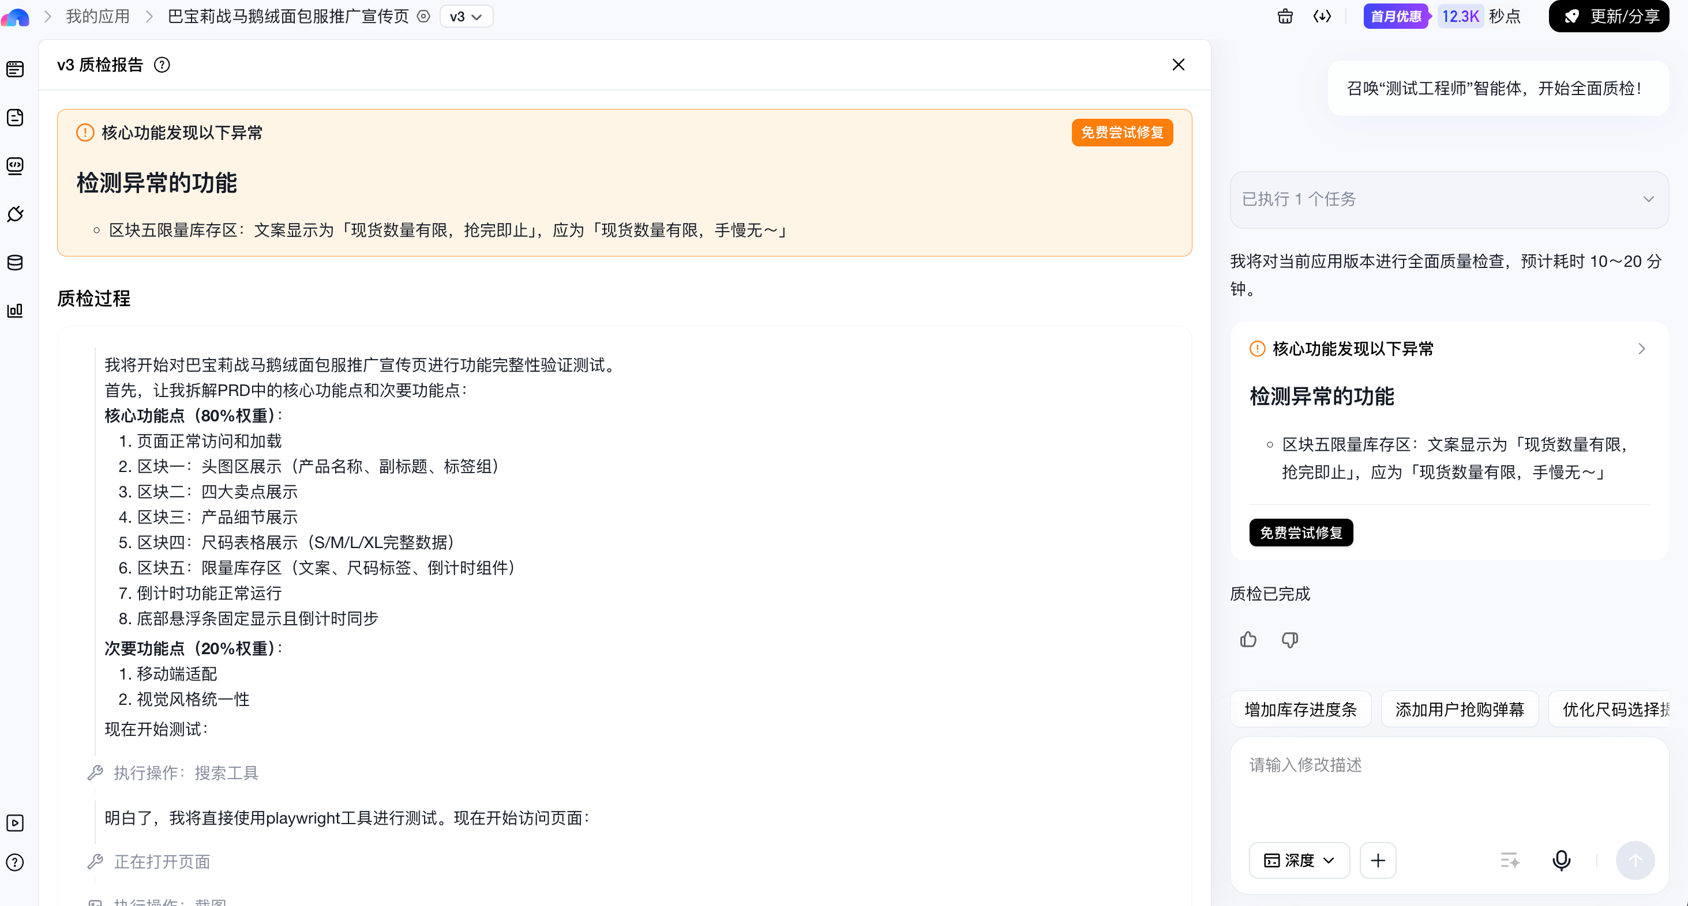This screenshot has height=906, width=1688.
Task: Click the play icon near the sidebar bottom
Action: coord(15,823)
